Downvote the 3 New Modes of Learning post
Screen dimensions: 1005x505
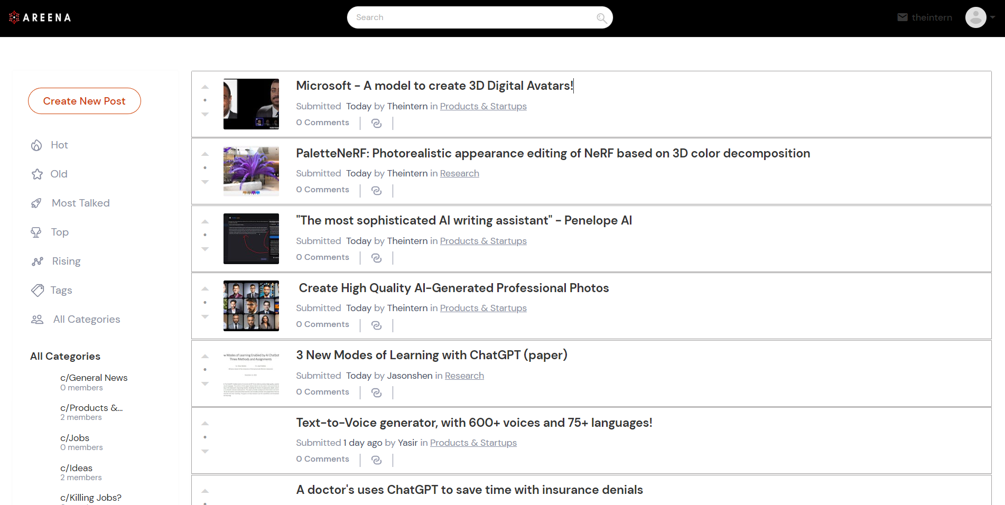(205, 384)
